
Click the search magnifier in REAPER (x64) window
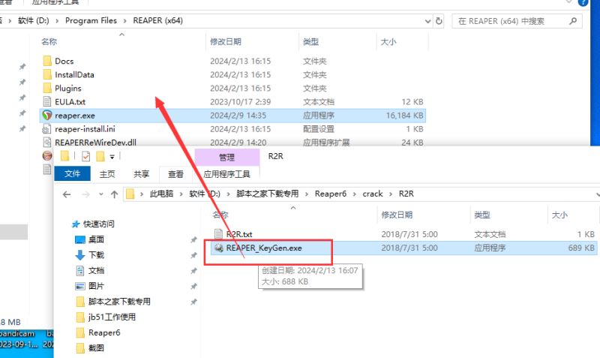pyautogui.click(x=573, y=21)
